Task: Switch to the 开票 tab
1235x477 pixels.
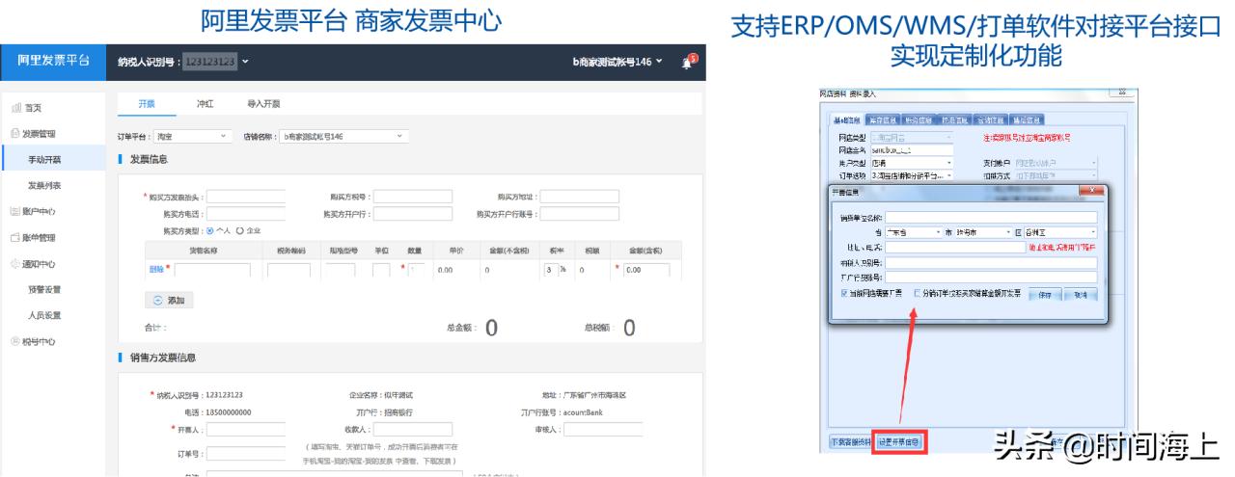Action: coord(147,103)
